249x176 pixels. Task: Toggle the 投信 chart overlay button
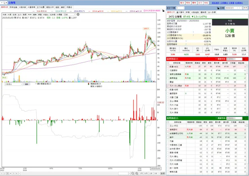pyautogui.click(x=14, y=14)
